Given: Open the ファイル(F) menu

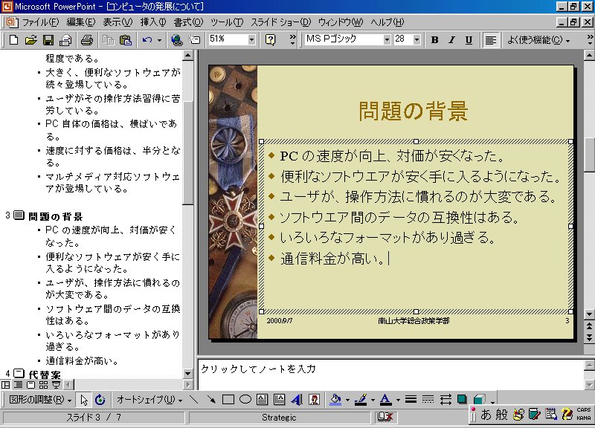Looking at the screenshot, I should pyautogui.click(x=40, y=22).
